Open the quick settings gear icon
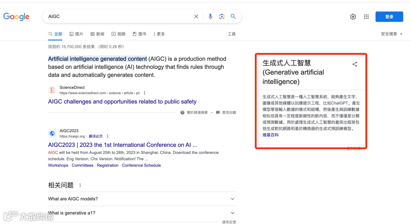This screenshot has height=224, width=411. (x=353, y=16)
